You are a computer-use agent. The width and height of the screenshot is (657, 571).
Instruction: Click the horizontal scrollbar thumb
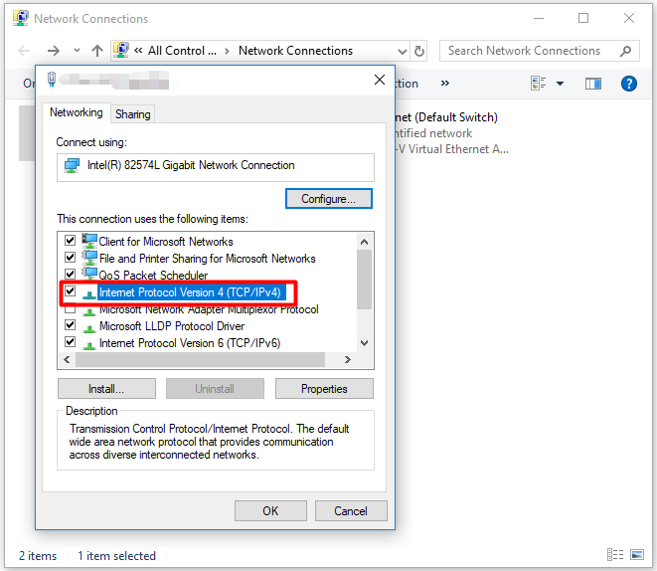[201, 360]
